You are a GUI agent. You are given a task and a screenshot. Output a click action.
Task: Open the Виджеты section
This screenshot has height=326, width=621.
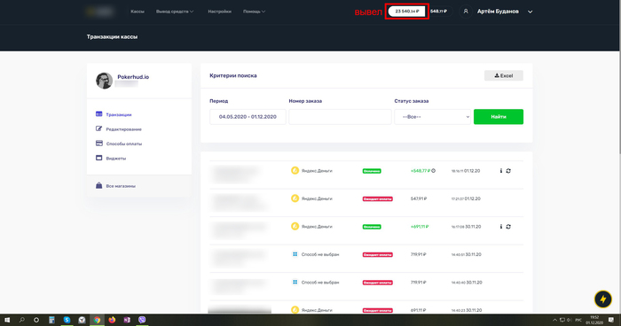[116, 159]
